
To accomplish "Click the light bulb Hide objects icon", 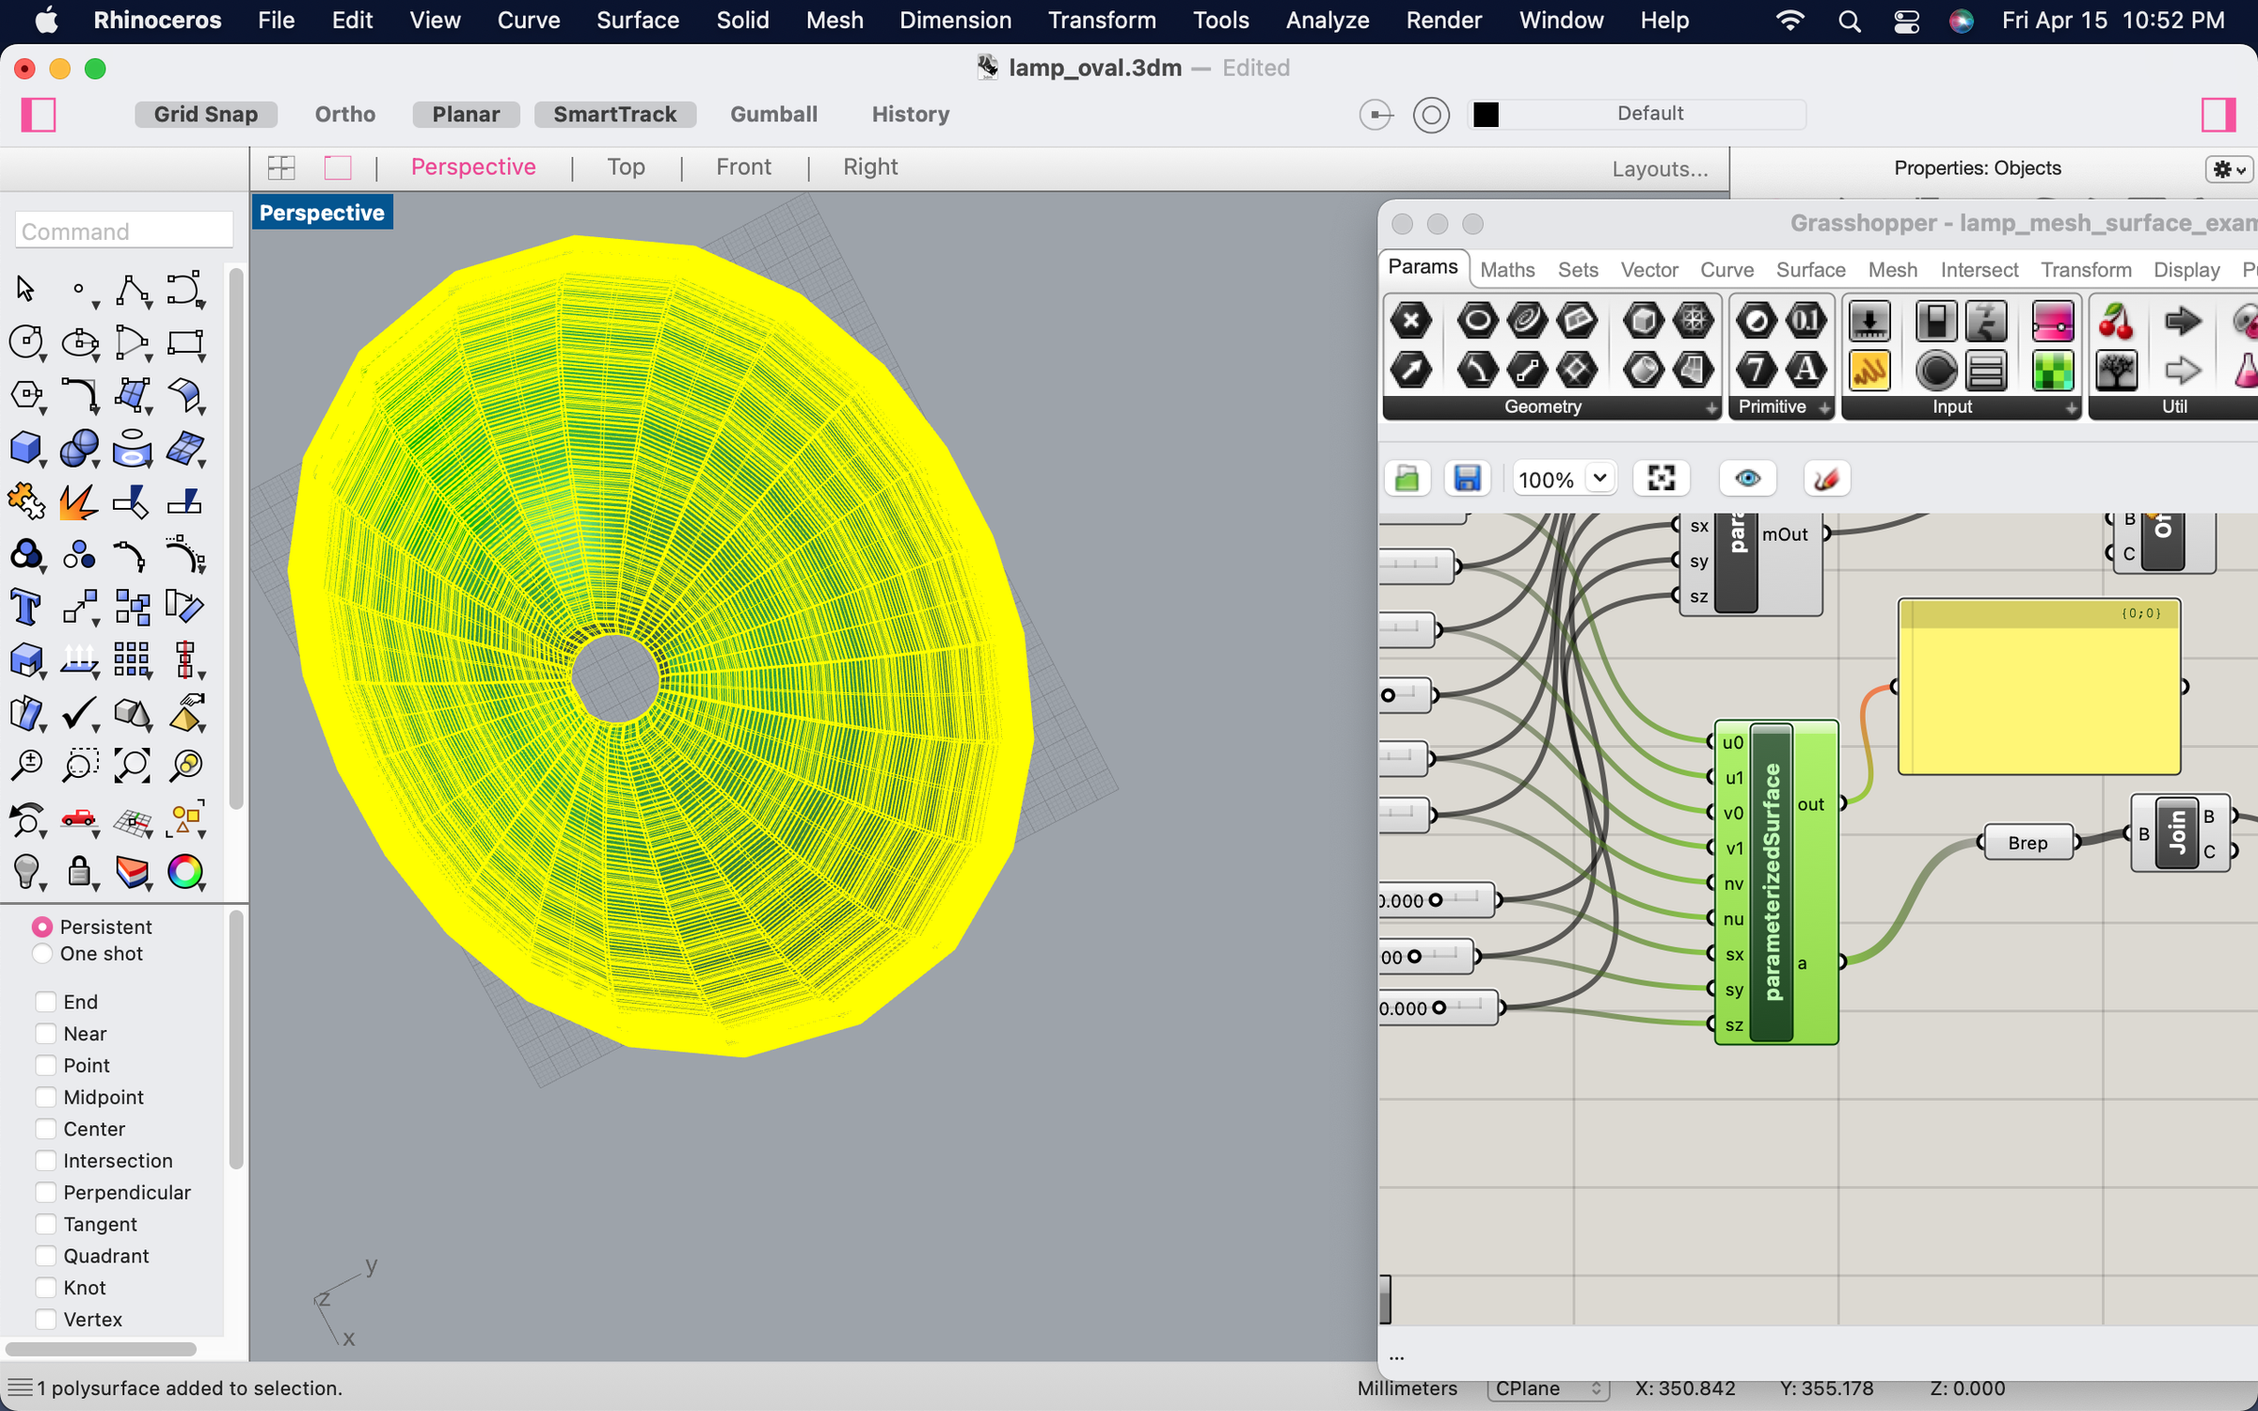I will [26, 872].
